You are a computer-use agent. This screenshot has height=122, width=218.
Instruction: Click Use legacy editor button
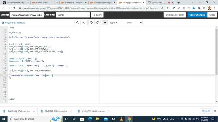click(175, 15)
